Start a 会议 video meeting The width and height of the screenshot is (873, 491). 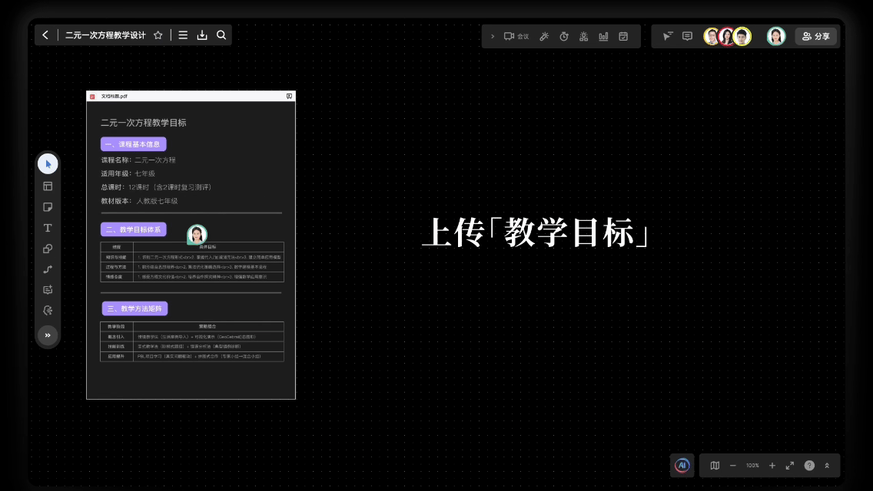point(516,36)
